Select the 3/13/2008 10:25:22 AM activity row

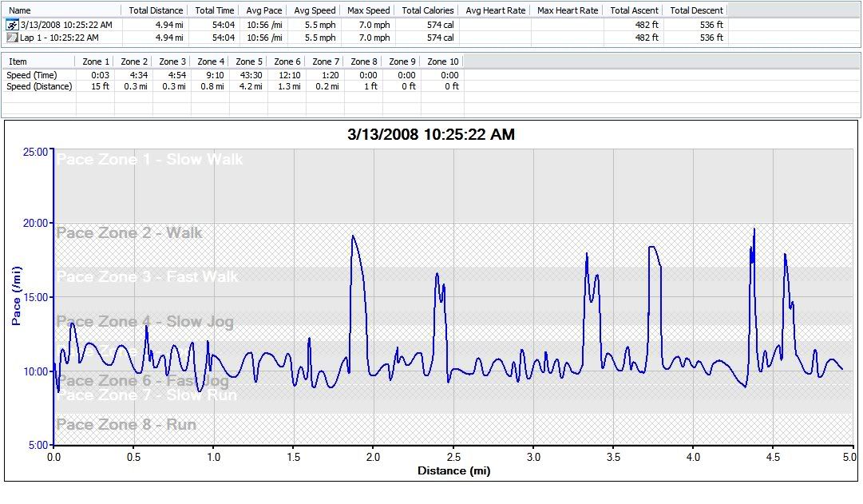pyautogui.click(x=66, y=25)
